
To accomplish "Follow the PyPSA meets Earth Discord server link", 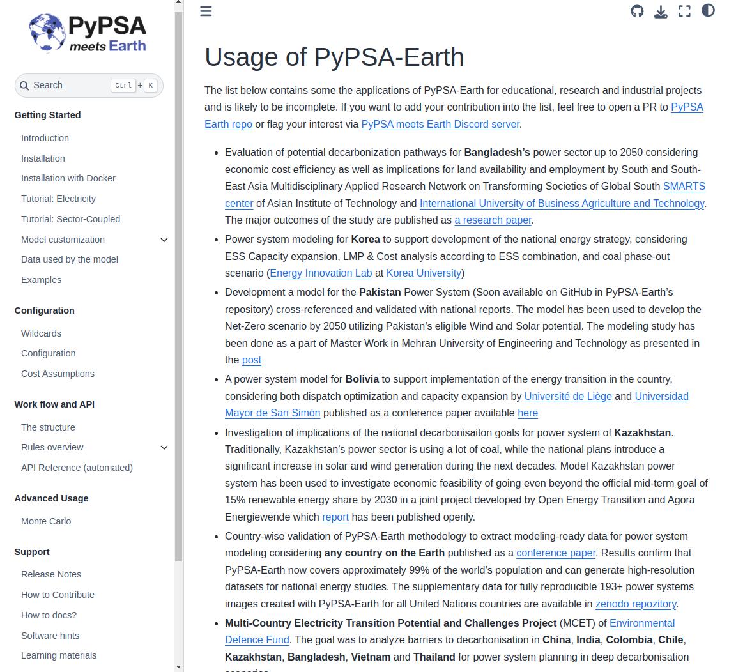I will pyautogui.click(x=440, y=124).
